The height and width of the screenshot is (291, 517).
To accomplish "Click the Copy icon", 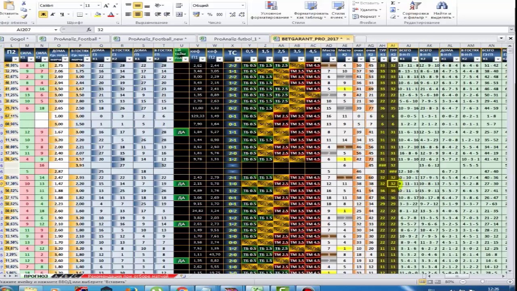I will pyautogui.click(x=24, y=10).
